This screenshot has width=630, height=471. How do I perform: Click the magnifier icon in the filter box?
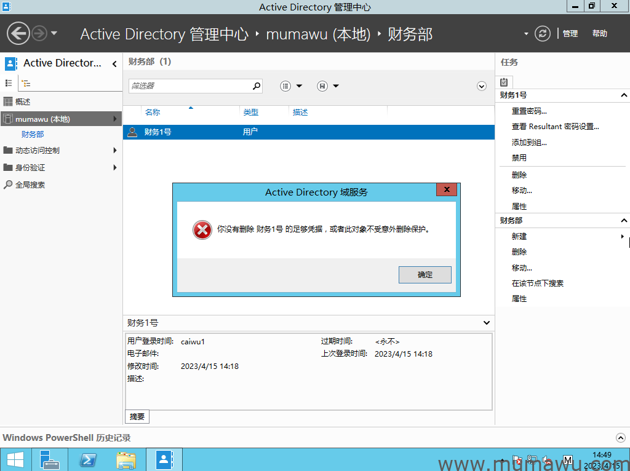pos(257,86)
